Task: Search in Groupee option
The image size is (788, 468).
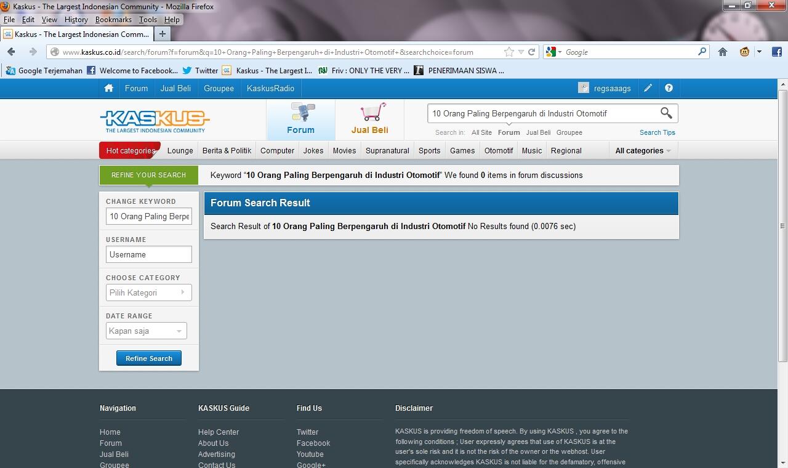Action: tap(569, 132)
